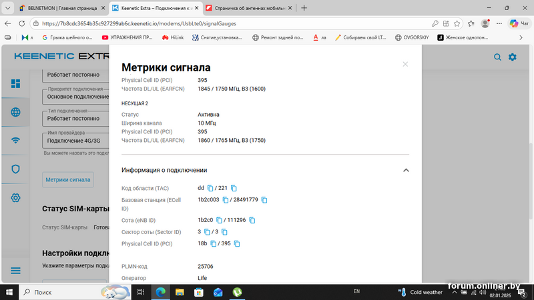The width and height of the screenshot is (534, 300).
Task: Copy the first Sector ID value
Action: coord(207,232)
